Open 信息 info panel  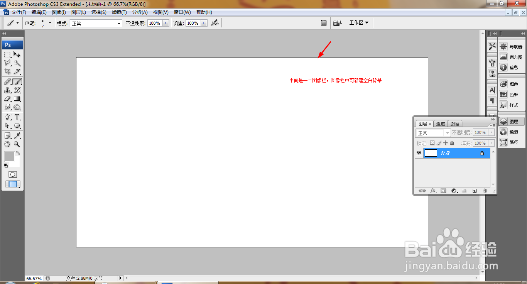pyautogui.click(x=512, y=68)
